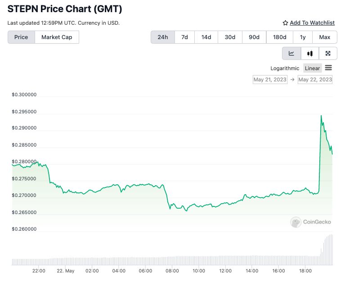Click the 10:00 time axis label

click(x=199, y=271)
